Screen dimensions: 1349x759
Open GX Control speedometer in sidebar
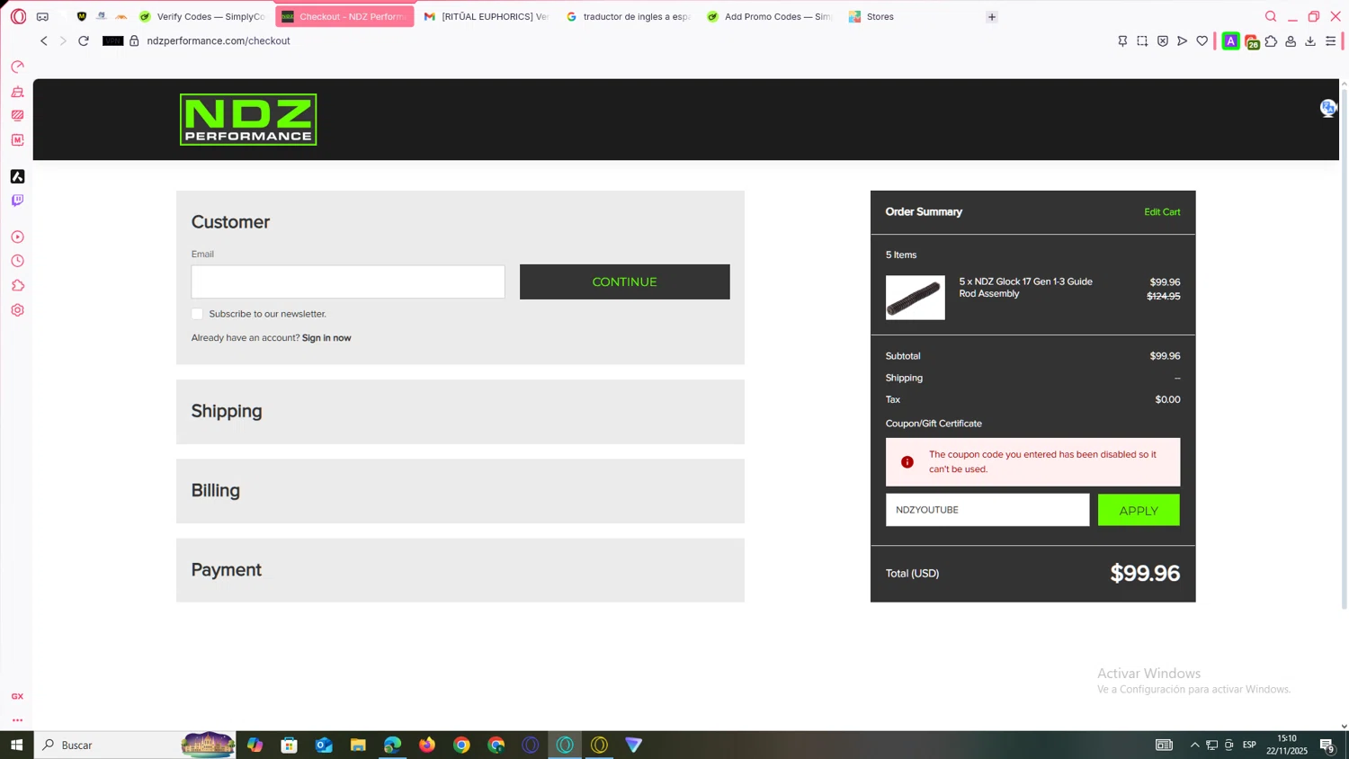coord(17,67)
